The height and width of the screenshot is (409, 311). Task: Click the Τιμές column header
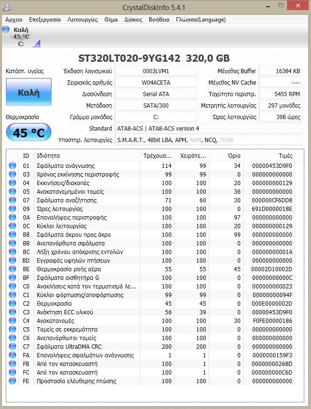269,156
